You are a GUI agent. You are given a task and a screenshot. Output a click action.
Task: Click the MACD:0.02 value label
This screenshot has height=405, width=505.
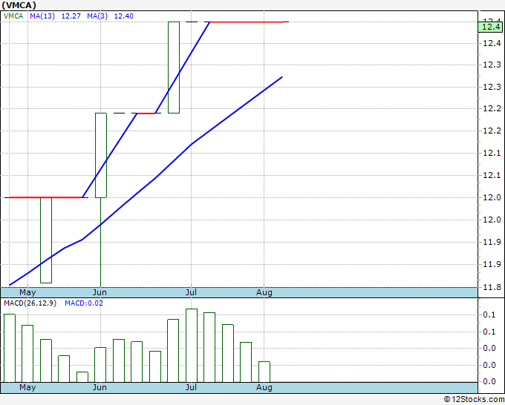[x=84, y=303]
